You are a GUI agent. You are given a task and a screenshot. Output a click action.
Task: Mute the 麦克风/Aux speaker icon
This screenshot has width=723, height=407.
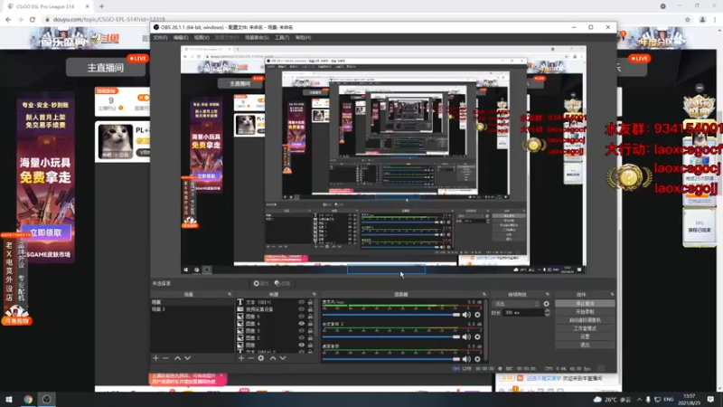pos(466,315)
